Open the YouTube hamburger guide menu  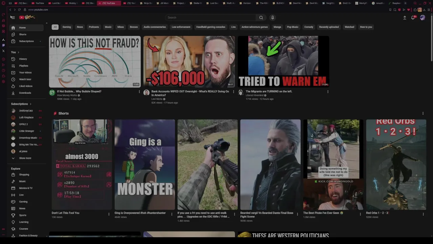13,17
